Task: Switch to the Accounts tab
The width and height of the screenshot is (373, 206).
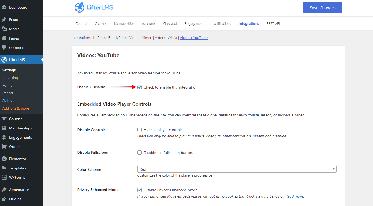Action: [x=149, y=23]
